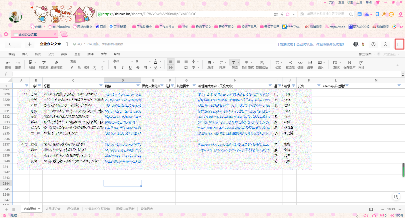The image size is (405, 218).
Task: Insert a chart using the 图表 icon
Action: [310, 63]
